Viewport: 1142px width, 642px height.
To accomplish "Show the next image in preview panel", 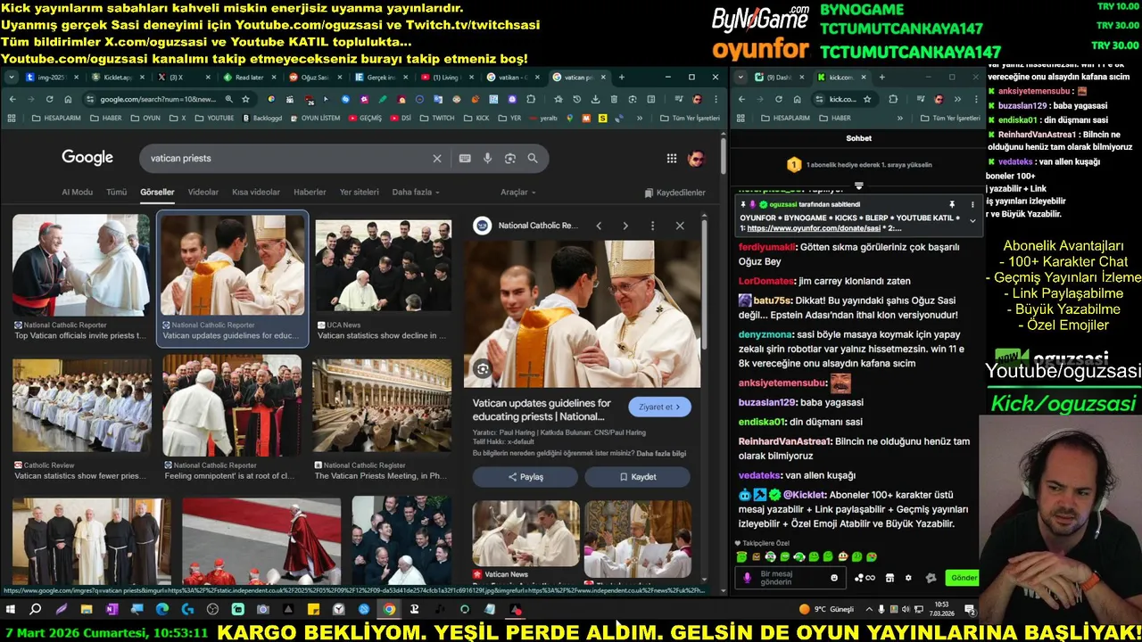I will [x=625, y=226].
